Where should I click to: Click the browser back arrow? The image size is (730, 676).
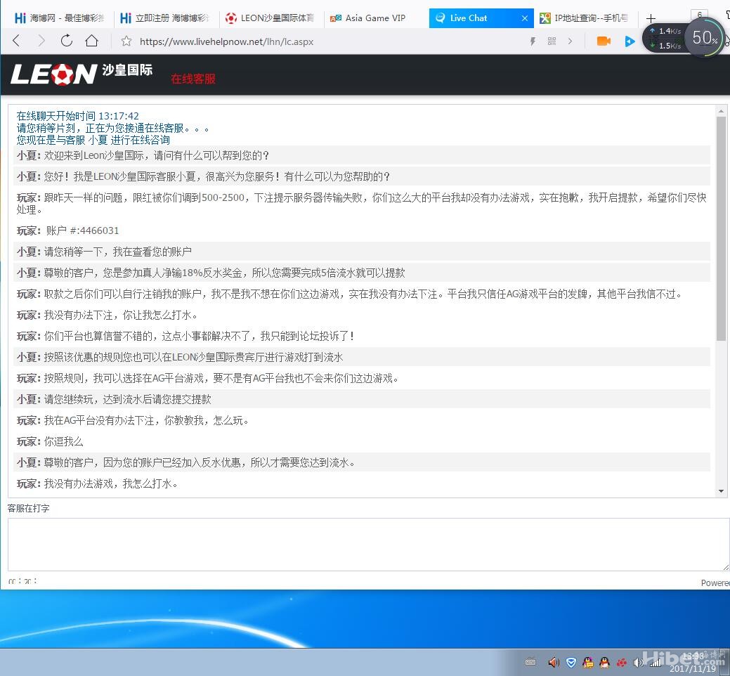16,41
